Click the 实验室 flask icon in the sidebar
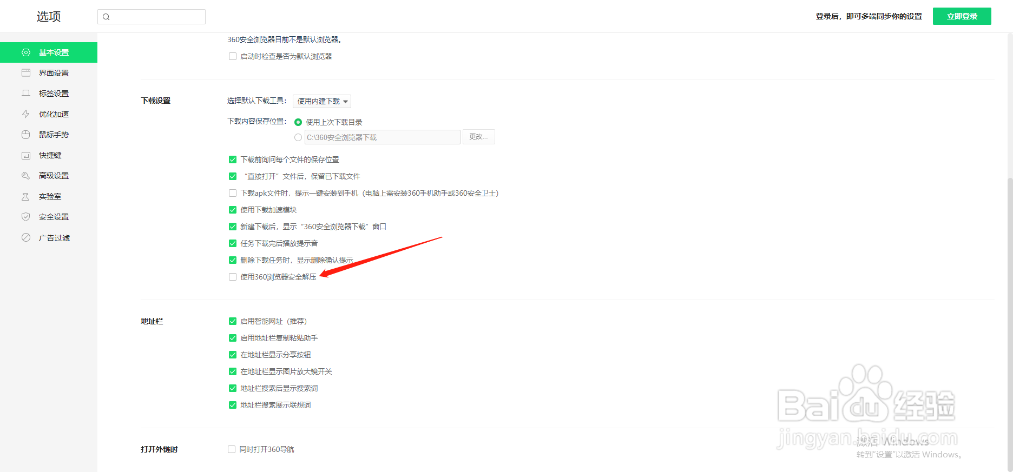 click(x=25, y=196)
